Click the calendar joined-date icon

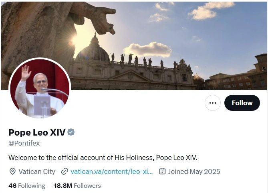(162, 171)
